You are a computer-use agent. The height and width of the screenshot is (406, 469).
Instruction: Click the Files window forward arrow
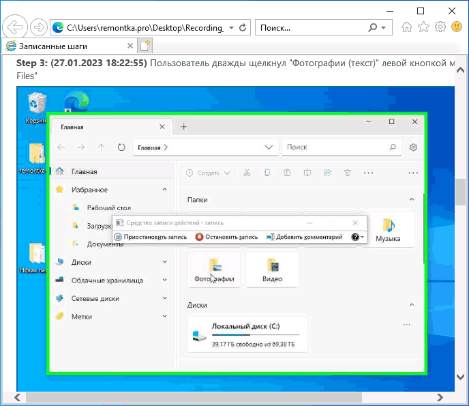(81, 147)
